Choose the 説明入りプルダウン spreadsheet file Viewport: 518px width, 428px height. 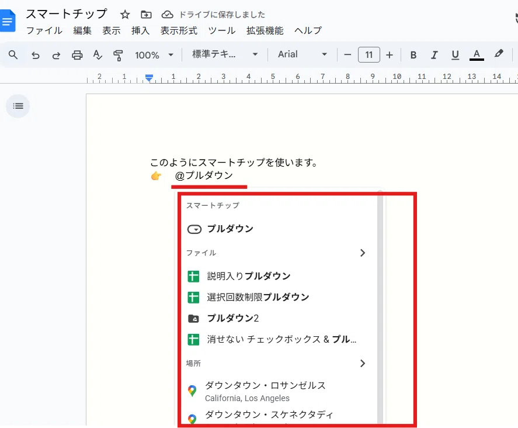277,276
